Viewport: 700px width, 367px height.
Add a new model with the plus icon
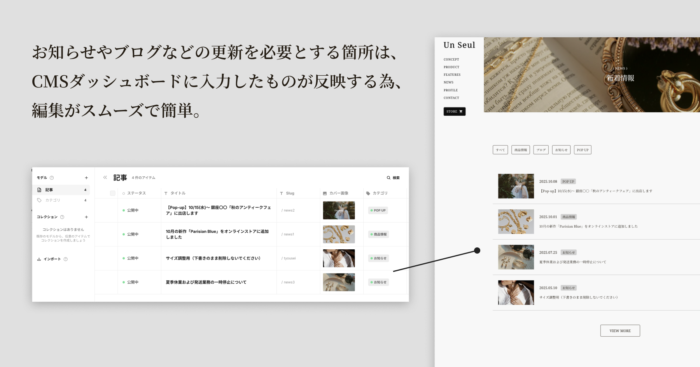click(86, 177)
